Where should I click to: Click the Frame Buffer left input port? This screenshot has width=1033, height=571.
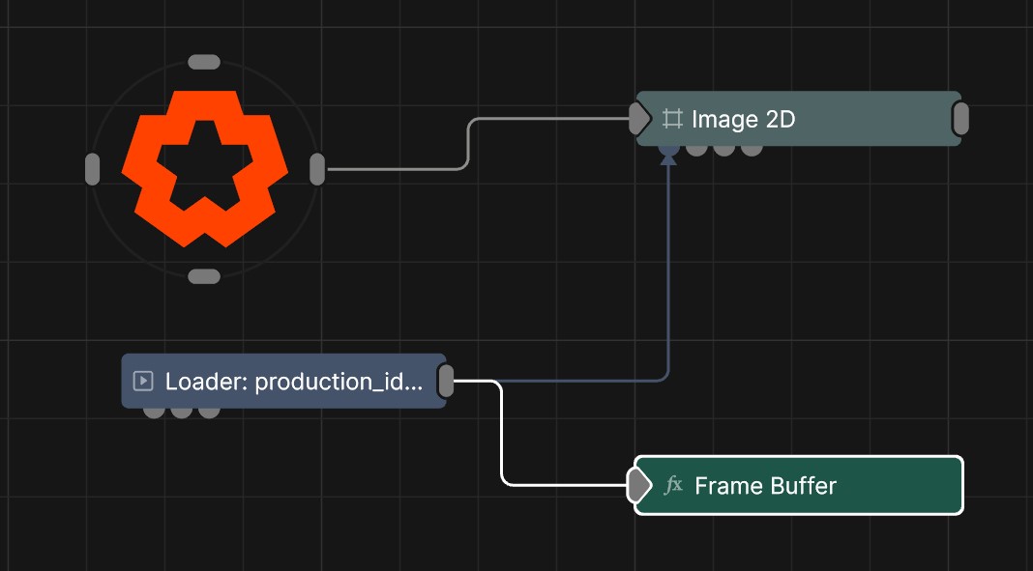click(x=638, y=485)
